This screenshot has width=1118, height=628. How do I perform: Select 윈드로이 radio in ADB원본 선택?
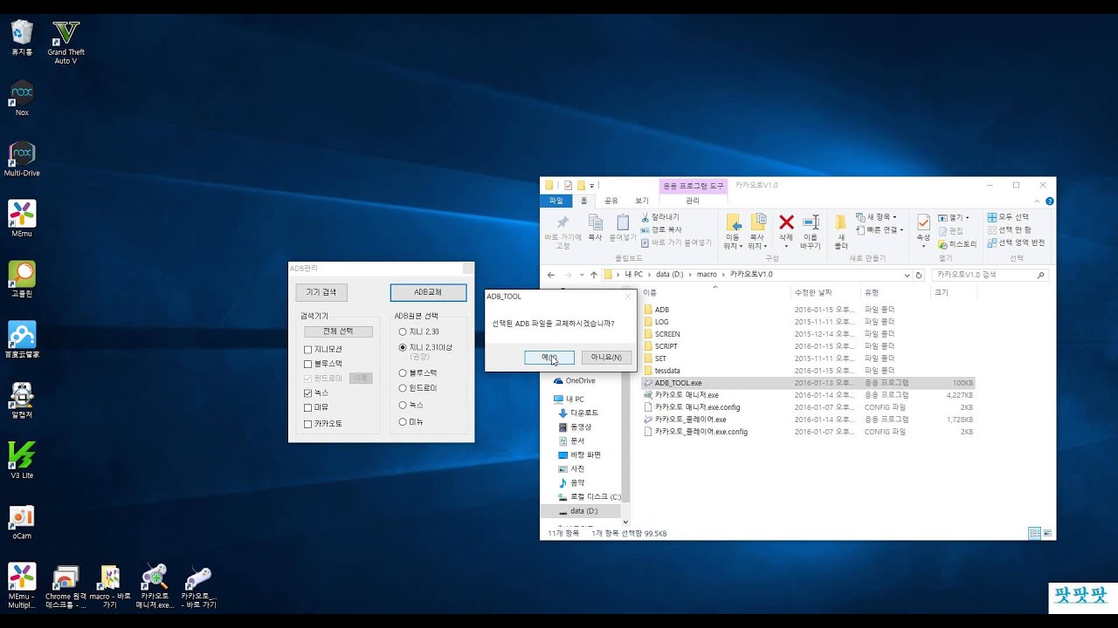click(403, 387)
